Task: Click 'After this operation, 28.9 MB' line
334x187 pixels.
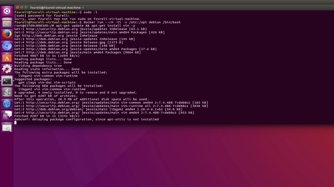Action: tap(81, 99)
